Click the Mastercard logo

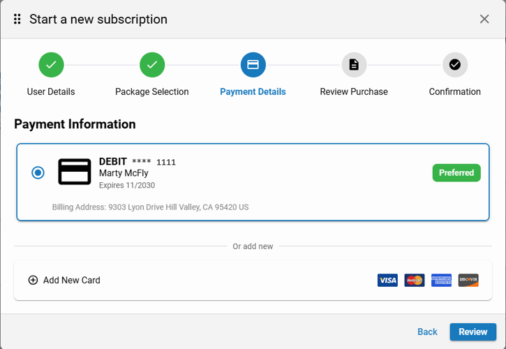[x=415, y=280]
